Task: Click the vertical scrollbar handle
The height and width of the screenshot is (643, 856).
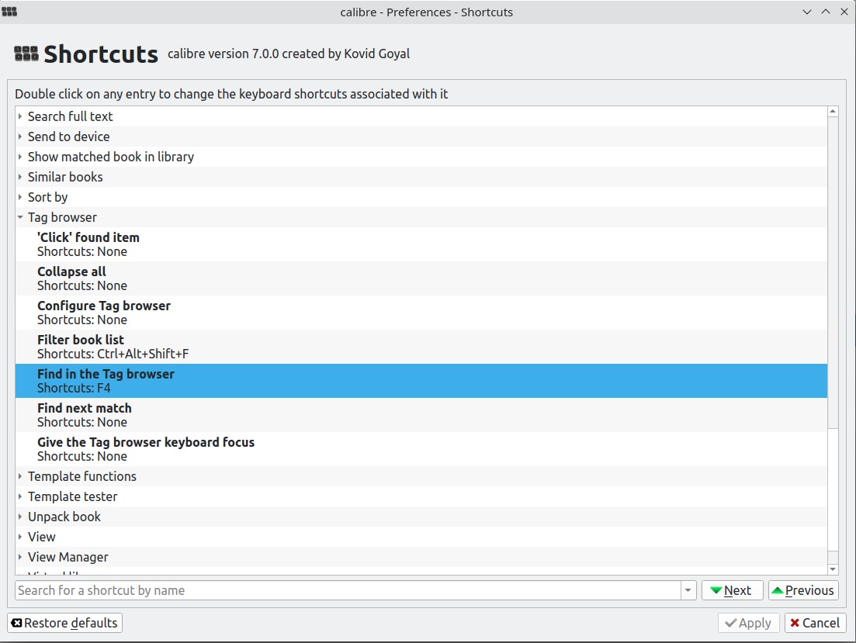Action: tap(833, 489)
